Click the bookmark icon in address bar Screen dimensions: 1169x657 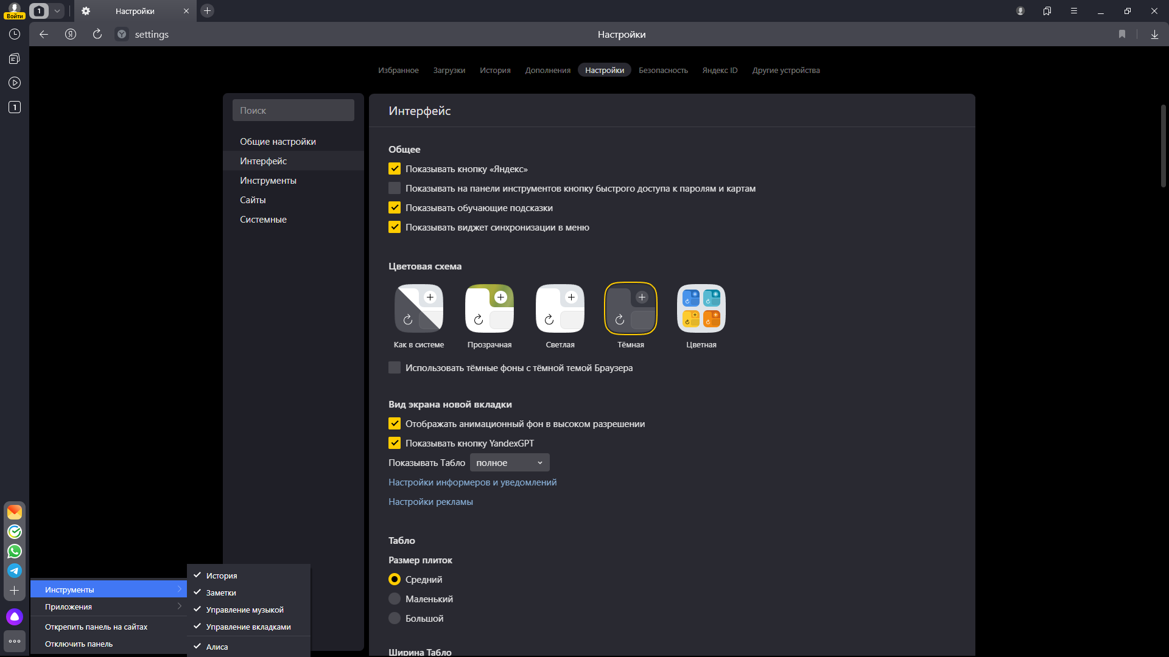[x=1122, y=34]
